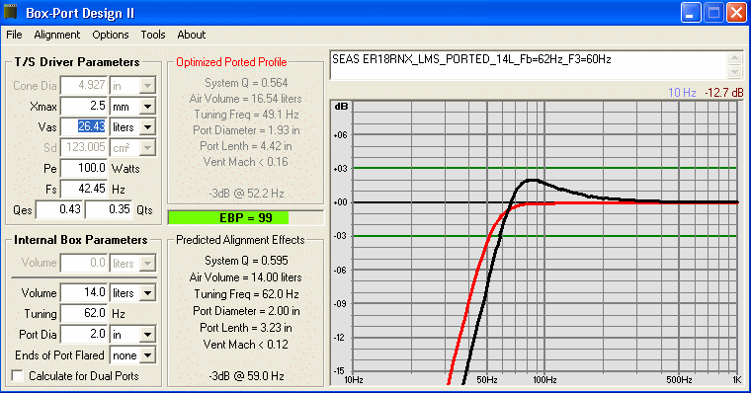
Task: Enable Calculate for Dual Ports checkbox
Action: 18,376
